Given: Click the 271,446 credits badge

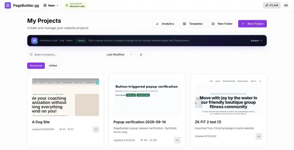Looking at the screenshot, I should (x=272, y=5).
